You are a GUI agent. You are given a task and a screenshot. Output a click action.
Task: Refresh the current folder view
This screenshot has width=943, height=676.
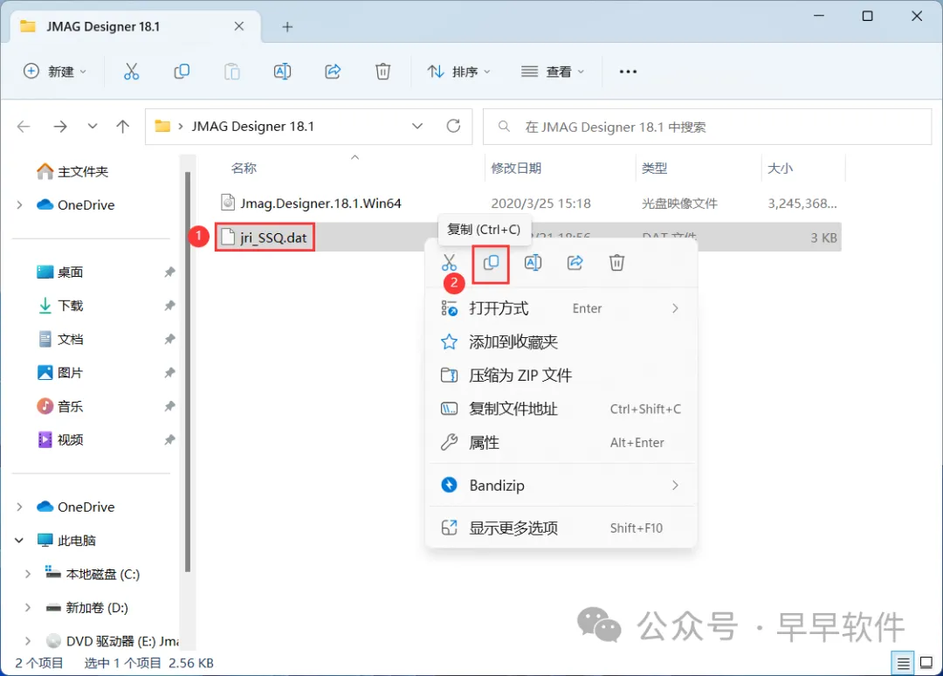(453, 126)
